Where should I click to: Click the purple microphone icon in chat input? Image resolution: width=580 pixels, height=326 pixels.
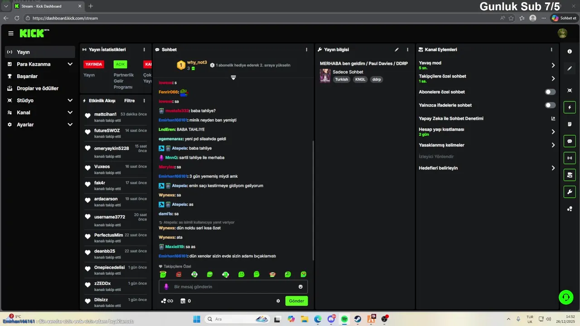click(166, 287)
